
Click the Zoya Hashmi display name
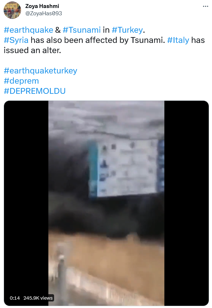coord(42,6)
